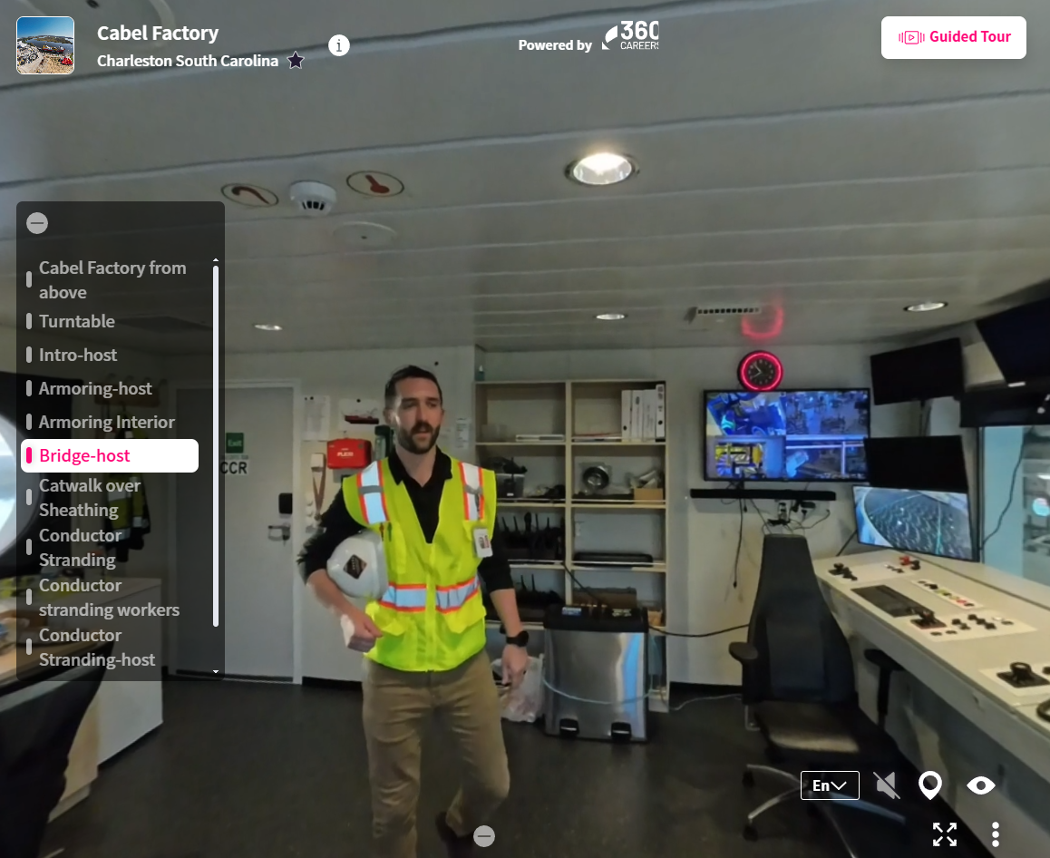Click the scroll-up arrow of scene list
The width and height of the screenshot is (1050, 858).
(216, 260)
